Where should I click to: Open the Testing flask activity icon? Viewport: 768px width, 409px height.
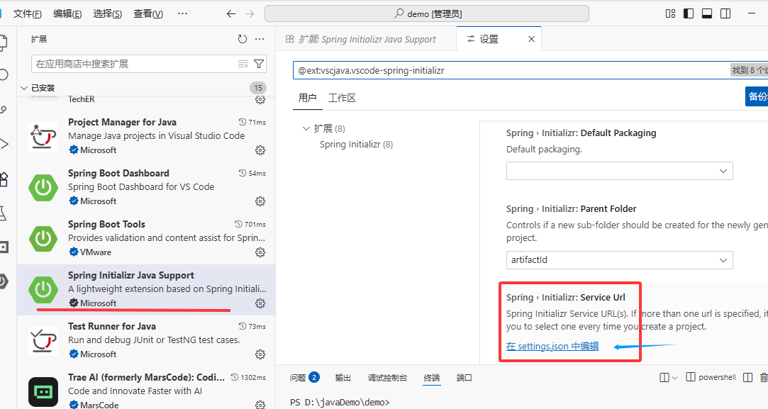click(4, 213)
